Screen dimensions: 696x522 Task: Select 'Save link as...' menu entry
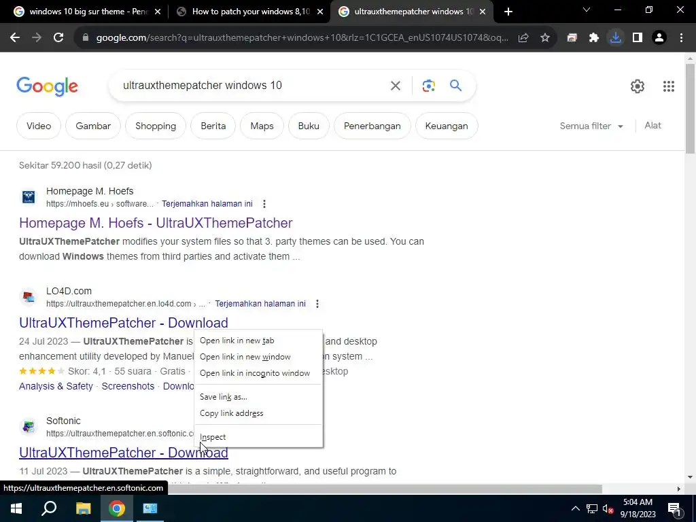coord(258,397)
